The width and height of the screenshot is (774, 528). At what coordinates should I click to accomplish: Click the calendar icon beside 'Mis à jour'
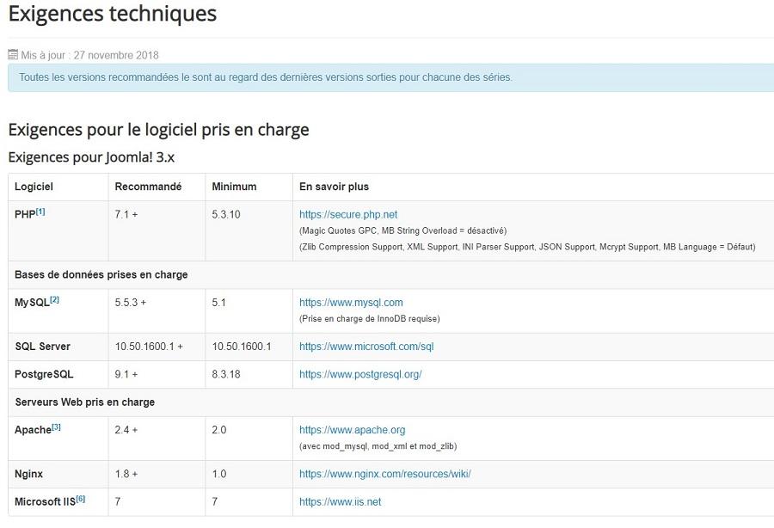coord(13,55)
